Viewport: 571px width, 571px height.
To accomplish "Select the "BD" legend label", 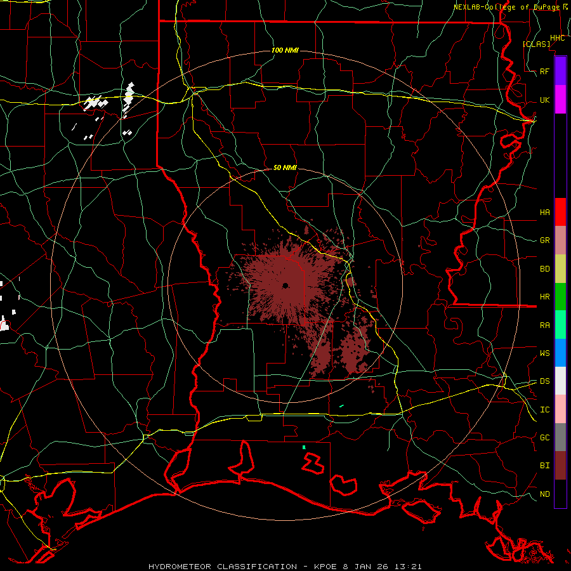I will pyautogui.click(x=544, y=269).
